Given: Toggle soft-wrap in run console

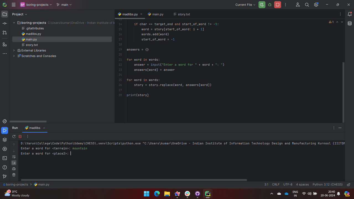Looking at the screenshot, I should point(14,157).
